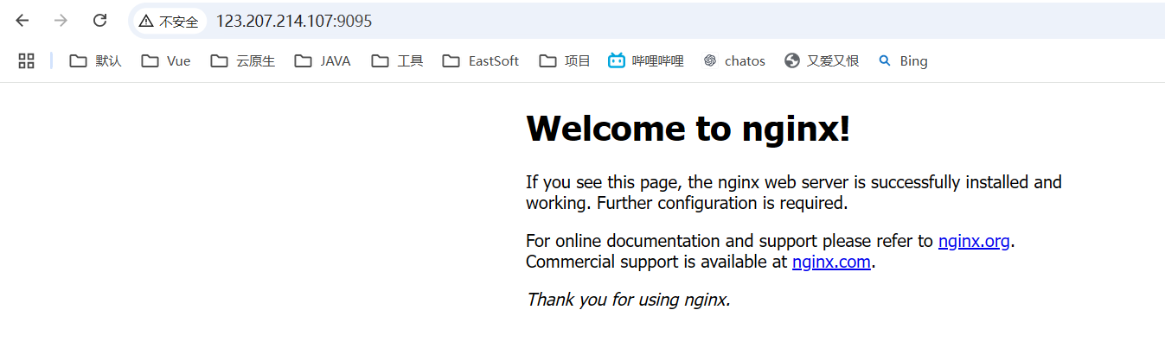This screenshot has height=348, width=1165.
Task: Open the Bing bookmark
Action: pyautogui.click(x=903, y=60)
